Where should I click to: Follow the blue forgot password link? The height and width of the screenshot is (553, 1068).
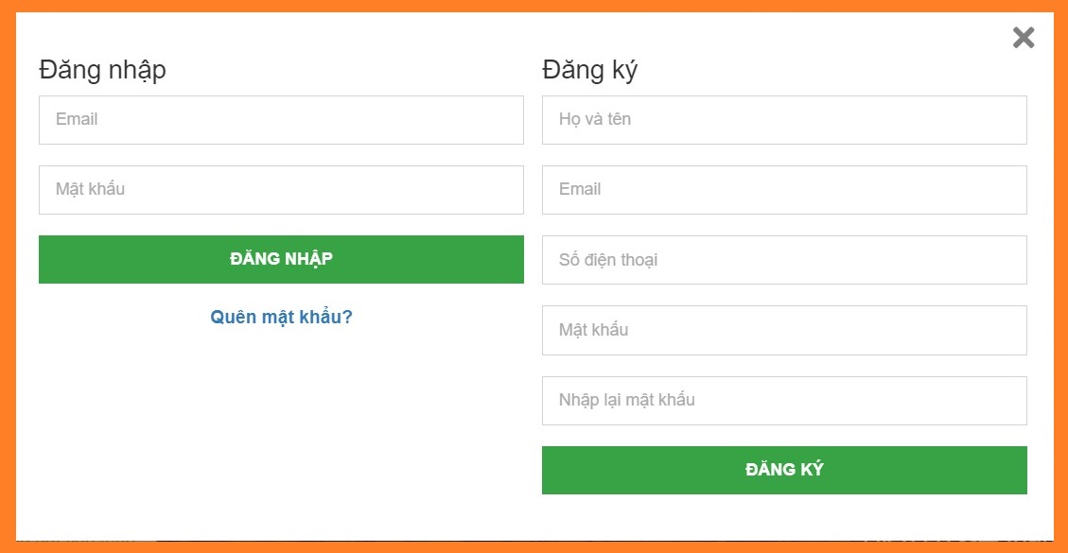click(x=281, y=317)
